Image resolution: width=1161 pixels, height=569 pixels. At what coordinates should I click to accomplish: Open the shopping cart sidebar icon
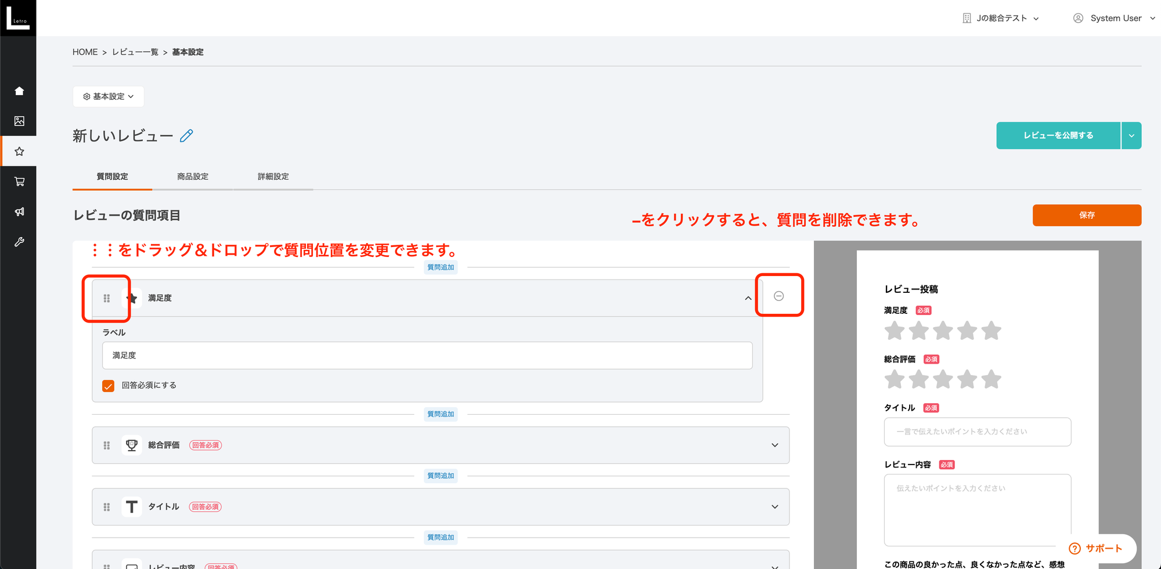[x=19, y=182]
